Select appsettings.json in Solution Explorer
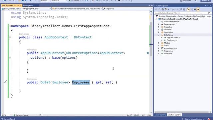This screenshot has width=213, height=120. [x=170, y=48]
